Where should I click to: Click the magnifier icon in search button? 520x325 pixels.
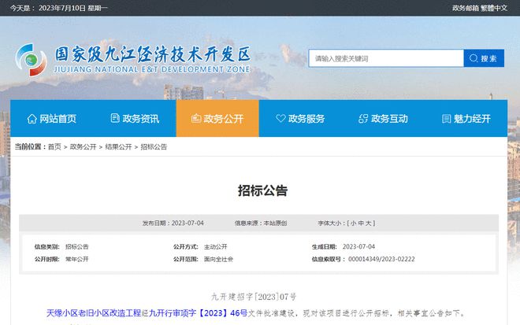(x=474, y=58)
